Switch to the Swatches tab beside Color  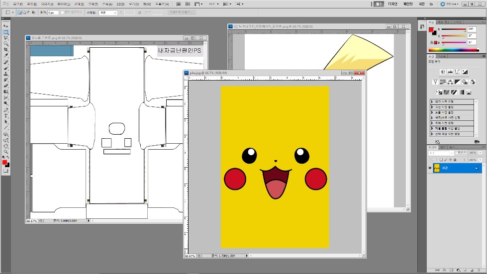coord(444,22)
